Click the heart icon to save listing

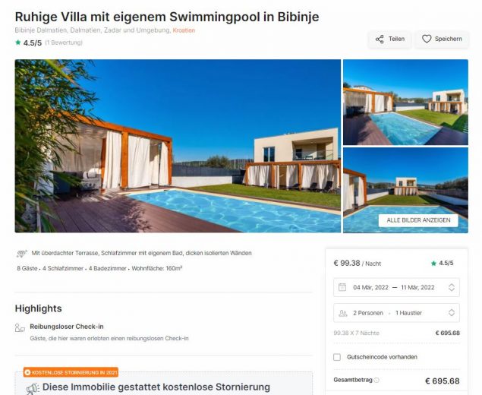coord(427,39)
